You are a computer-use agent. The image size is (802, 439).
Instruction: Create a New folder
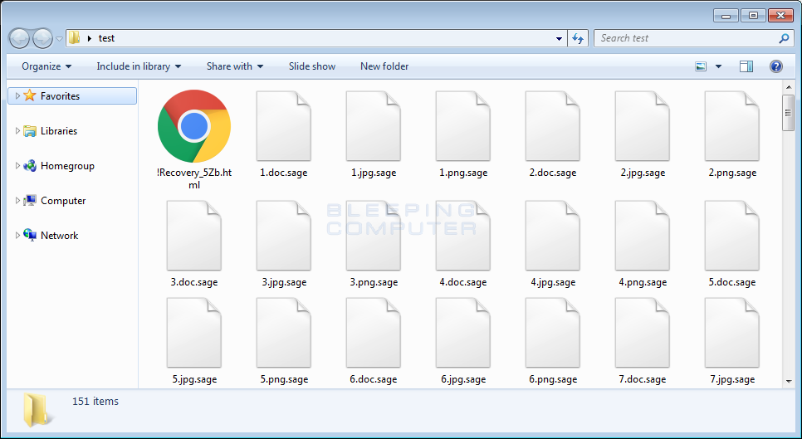[384, 66]
